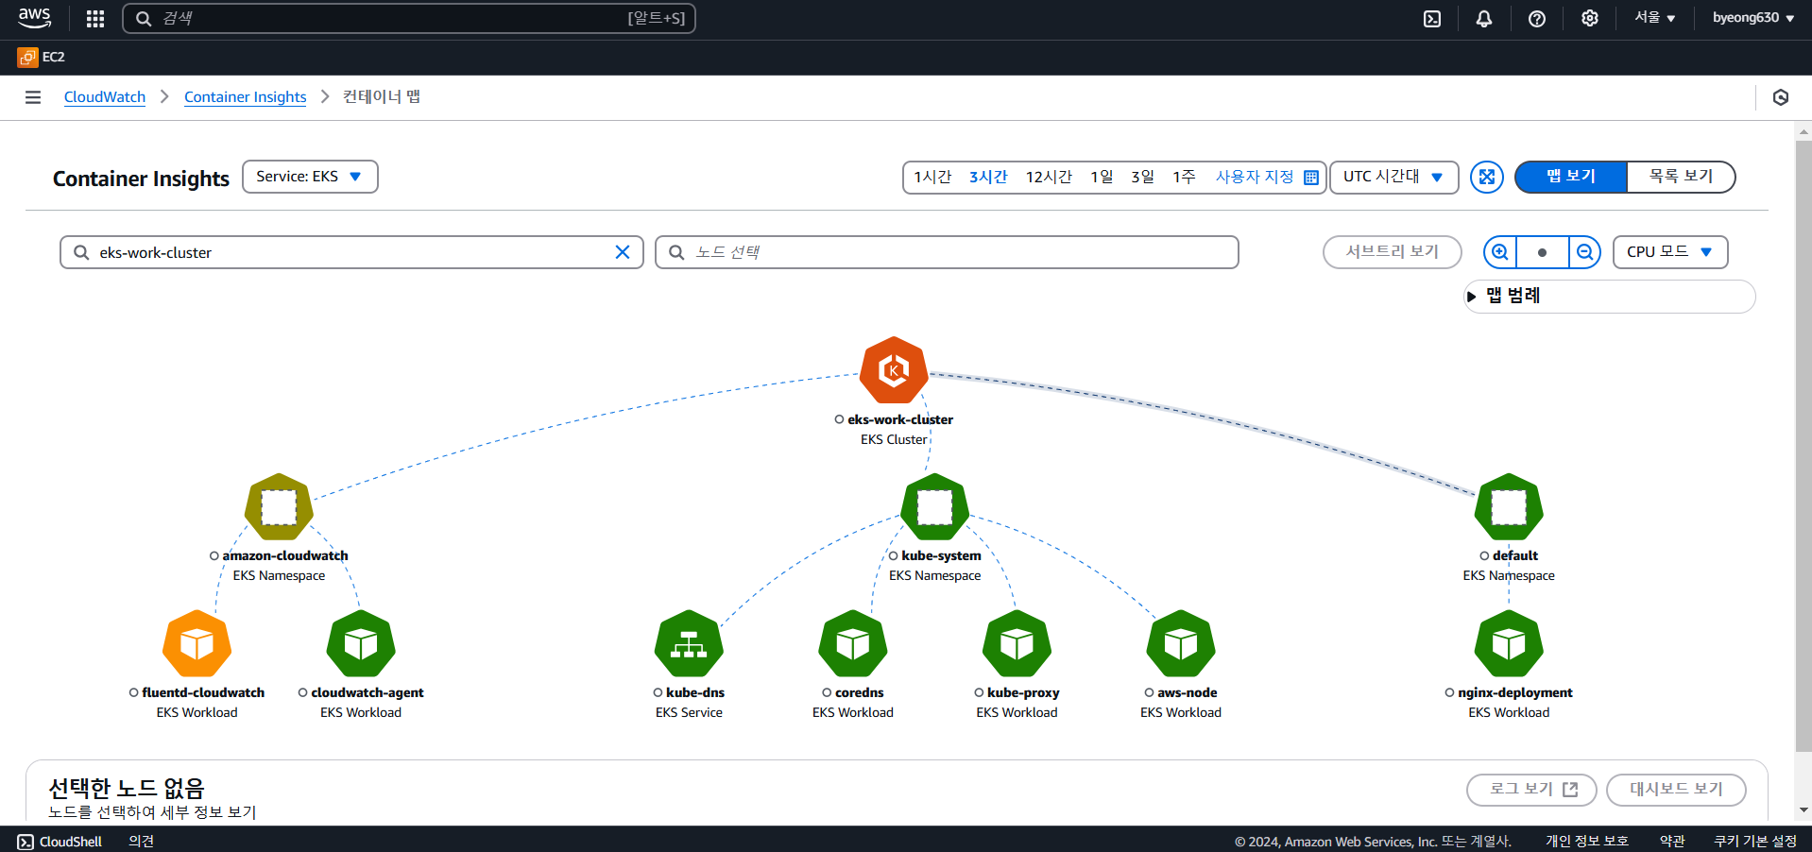Toggle radio circle next to kube-dns label
This screenshot has height=852, width=1812.
click(658, 693)
